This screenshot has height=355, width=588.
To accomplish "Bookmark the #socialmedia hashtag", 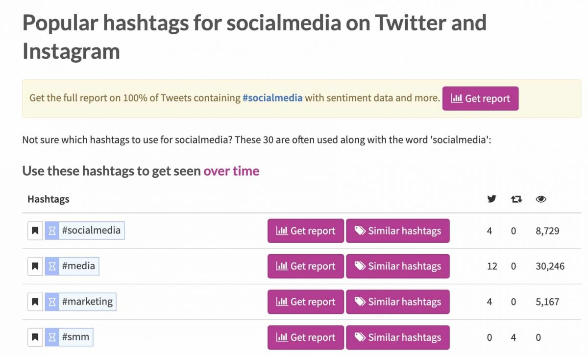I will coord(35,231).
